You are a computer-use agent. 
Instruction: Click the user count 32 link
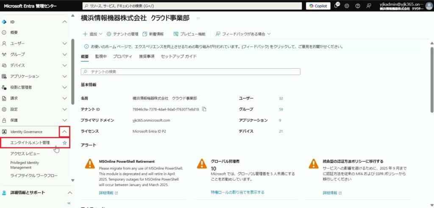tap(281, 98)
